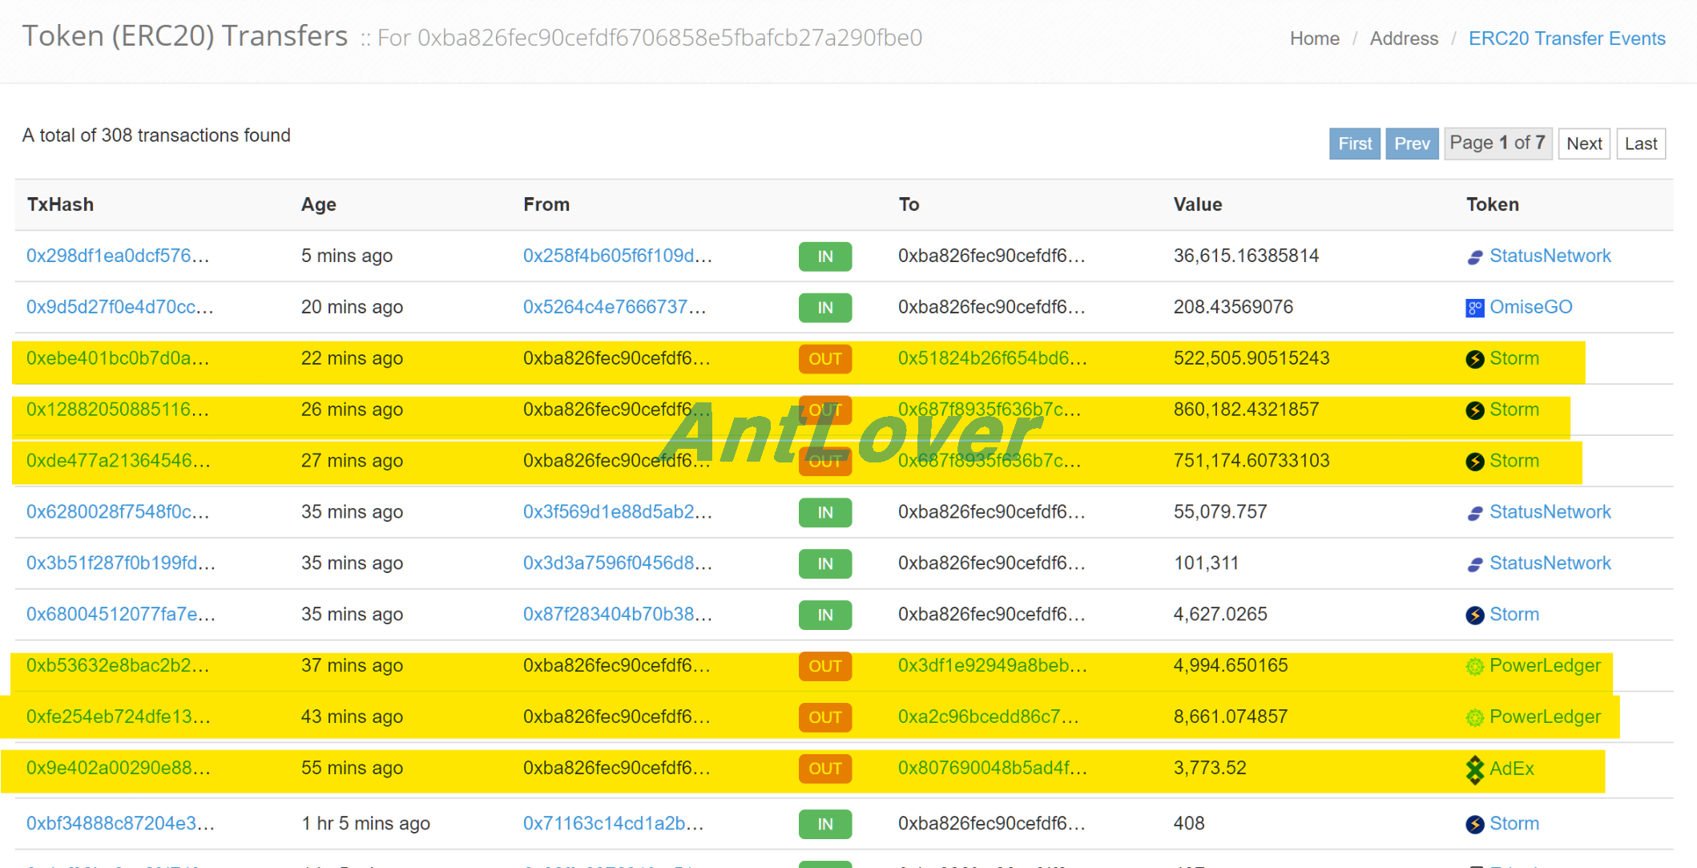This screenshot has width=1697, height=868.
Task: Click StatusNetwork icon beside value 101,311
Action: (1474, 564)
